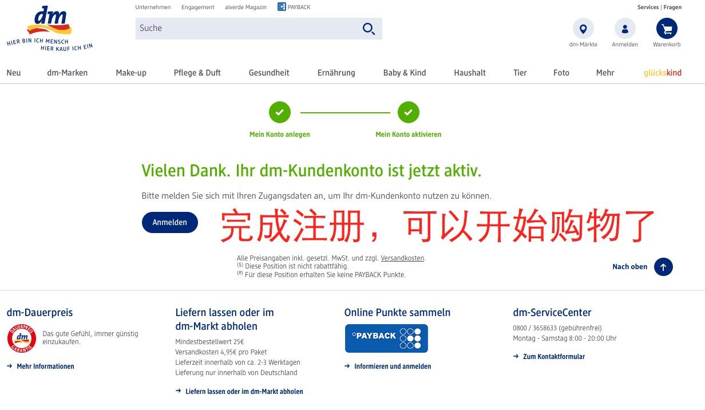Open the Warenkorb shopping cart icon

[x=667, y=29]
